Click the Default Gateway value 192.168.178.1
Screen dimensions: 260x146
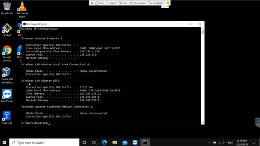tap(89, 100)
